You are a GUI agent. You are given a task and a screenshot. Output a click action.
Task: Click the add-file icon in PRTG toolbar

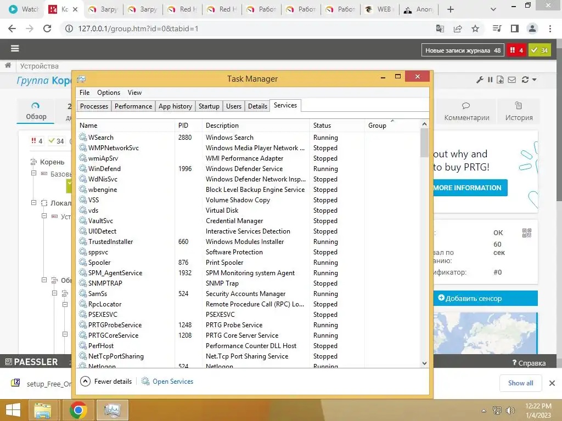pyautogui.click(x=500, y=79)
